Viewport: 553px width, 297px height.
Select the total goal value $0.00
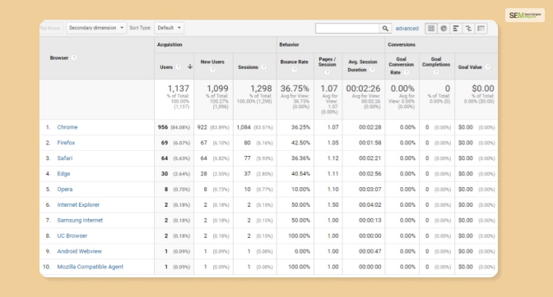[x=483, y=89]
